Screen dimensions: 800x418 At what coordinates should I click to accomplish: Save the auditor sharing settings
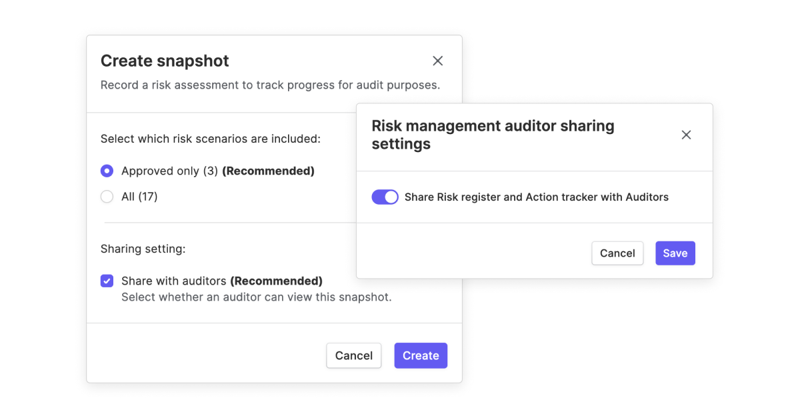(675, 253)
